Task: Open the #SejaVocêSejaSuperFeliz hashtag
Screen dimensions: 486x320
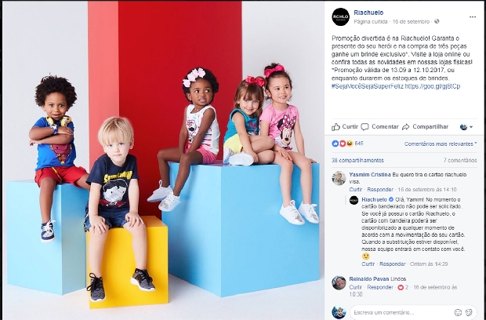Action: 368,86
